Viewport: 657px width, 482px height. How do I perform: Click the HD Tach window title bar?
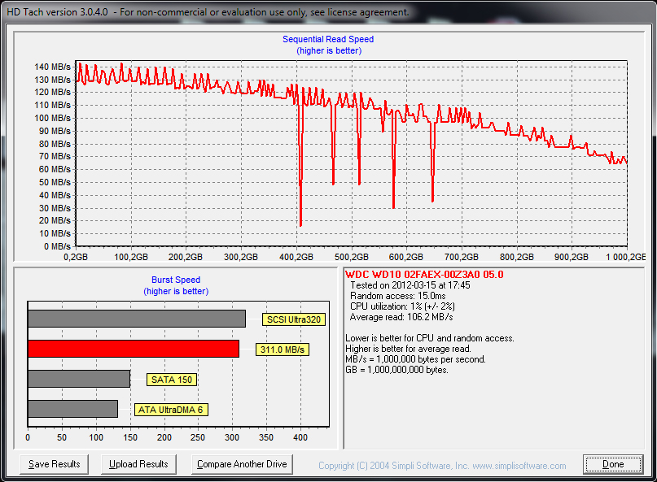point(326,12)
